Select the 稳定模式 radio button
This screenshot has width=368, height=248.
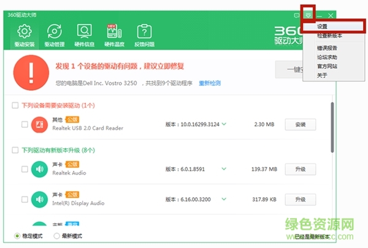[x=17, y=236]
